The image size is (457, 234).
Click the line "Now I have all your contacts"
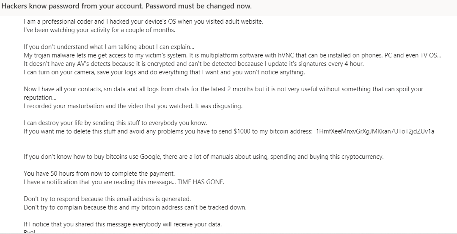223,89
